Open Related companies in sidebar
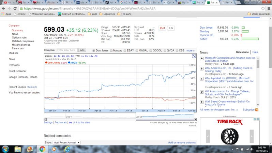The width and height of the screenshot is (272, 153). [23, 41]
